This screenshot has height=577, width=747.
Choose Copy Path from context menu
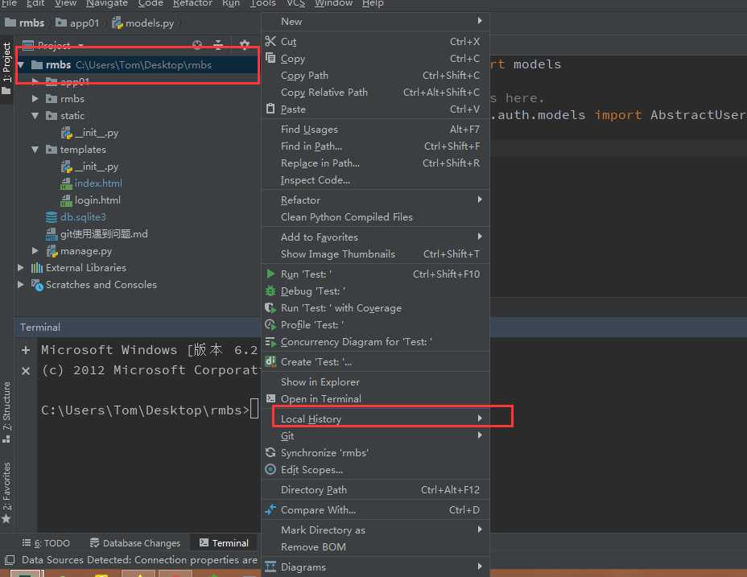375,76
